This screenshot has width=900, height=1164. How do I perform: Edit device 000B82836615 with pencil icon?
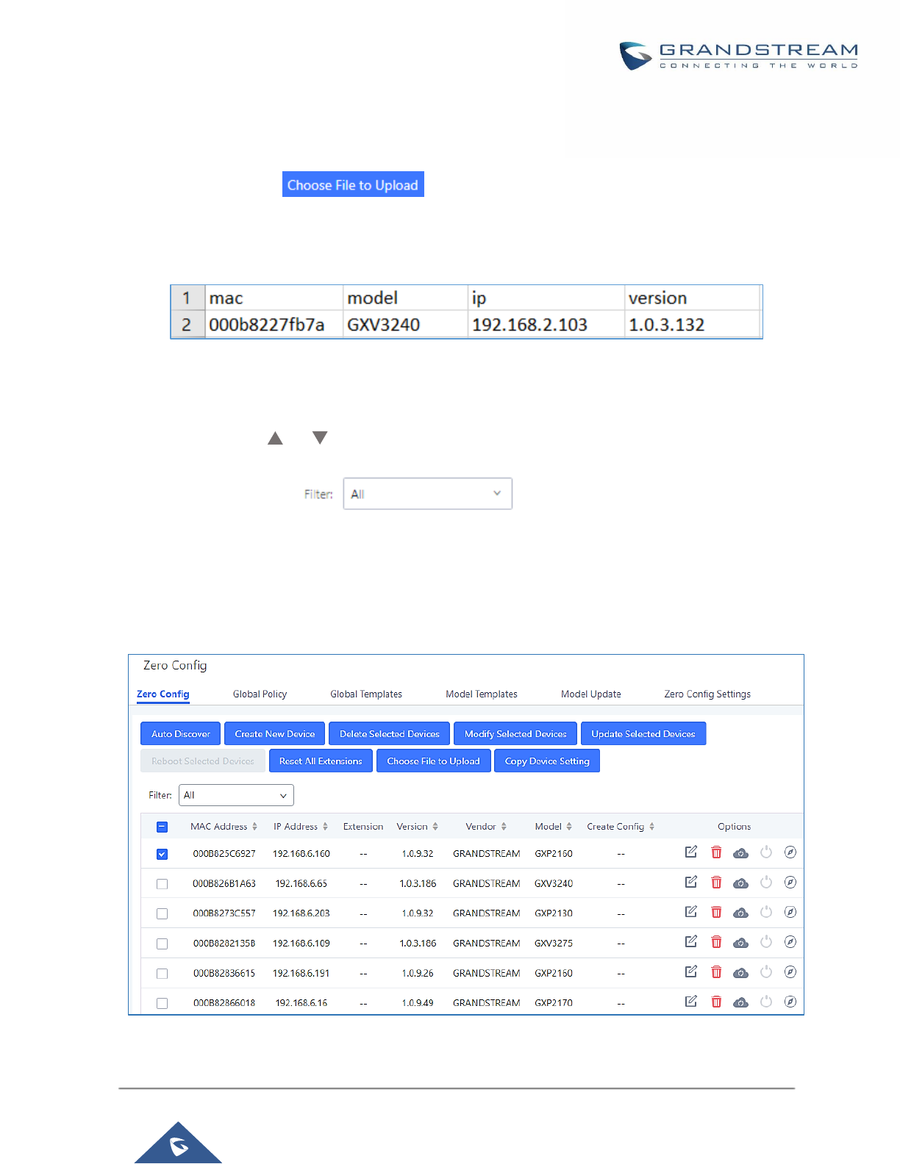tap(691, 972)
